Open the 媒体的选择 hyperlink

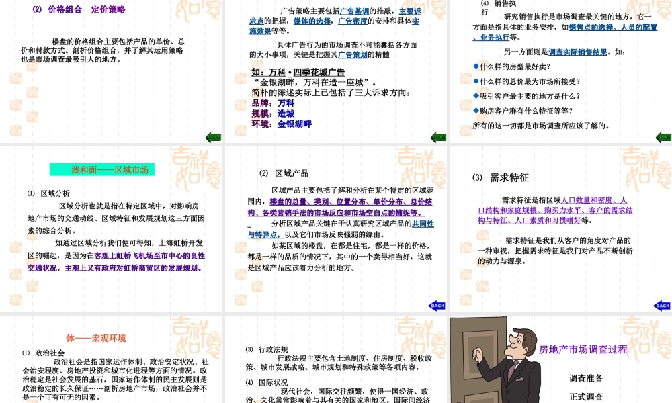(x=312, y=21)
